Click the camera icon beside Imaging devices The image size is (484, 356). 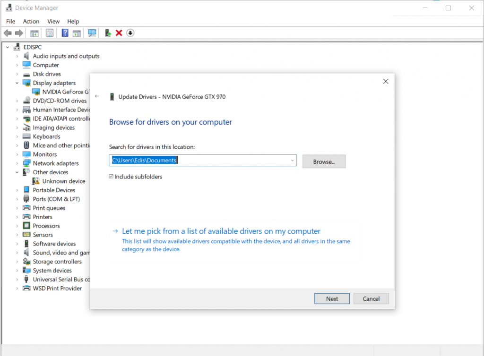coord(26,127)
